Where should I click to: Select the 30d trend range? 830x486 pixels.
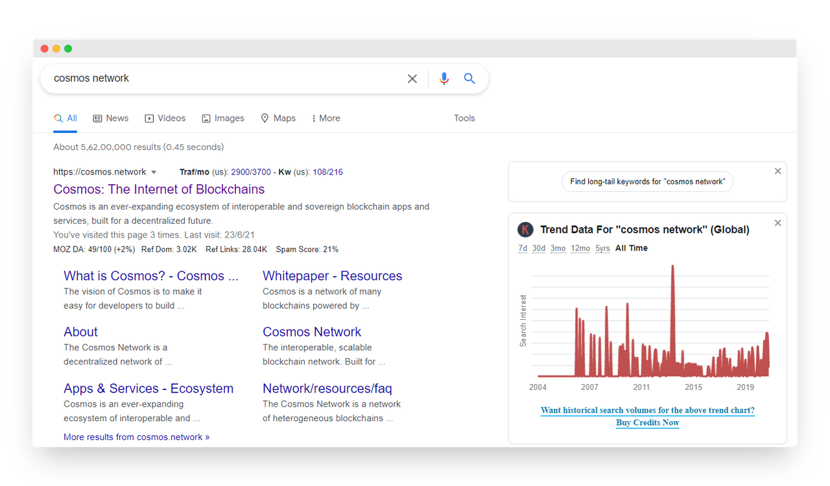coord(539,249)
